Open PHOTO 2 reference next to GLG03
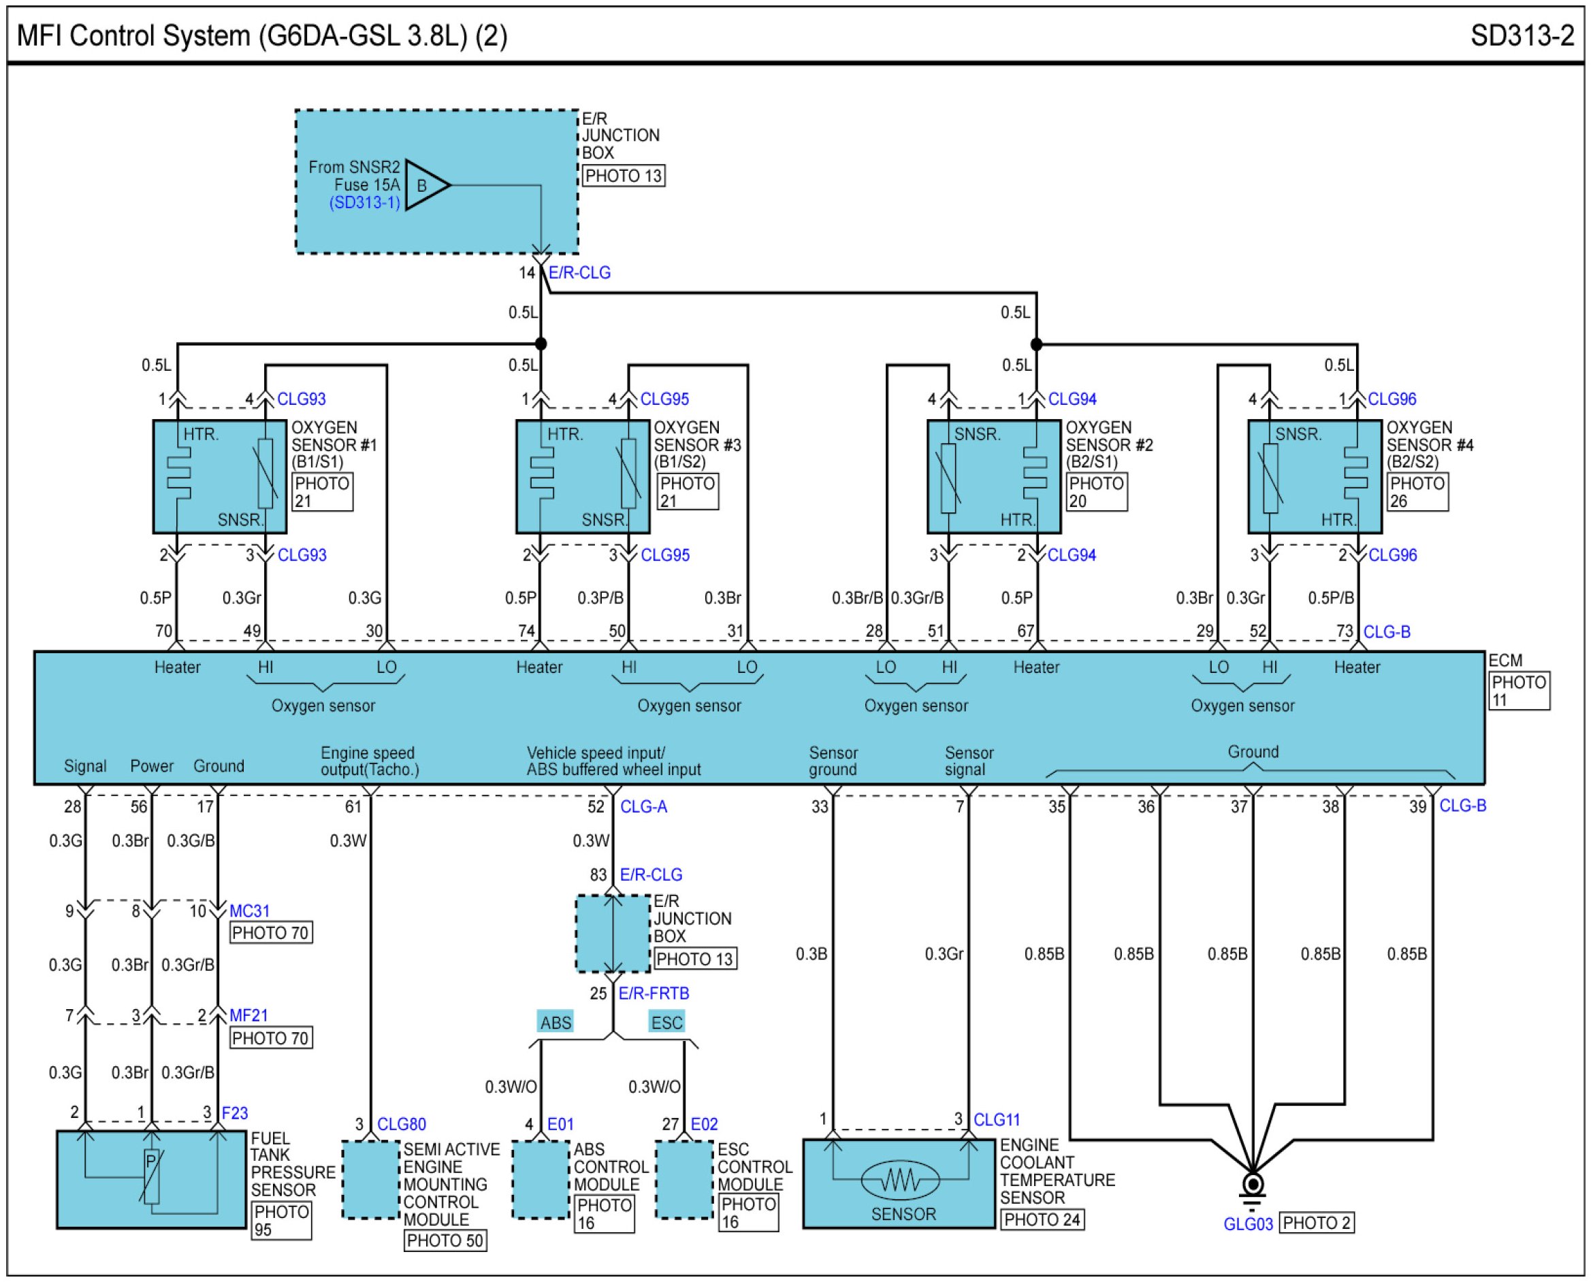This screenshot has height=1284, width=1593. (1317, 1224)
